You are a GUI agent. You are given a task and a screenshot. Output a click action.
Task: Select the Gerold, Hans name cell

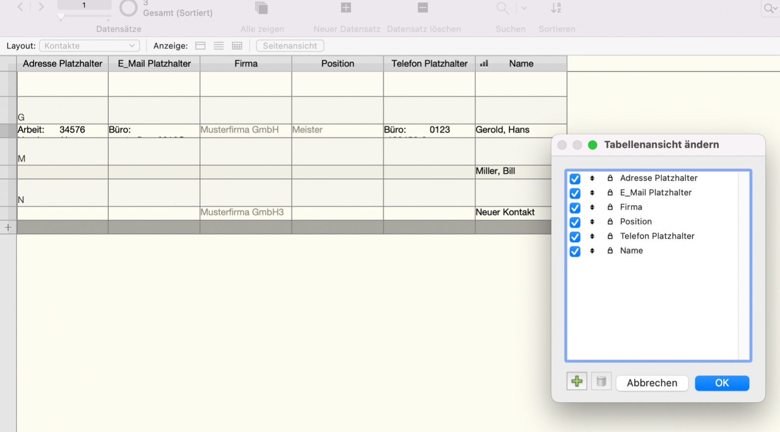click(x=521, y=131)
